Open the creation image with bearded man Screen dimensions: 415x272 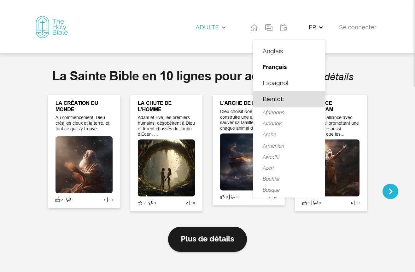tap(84, 165)
